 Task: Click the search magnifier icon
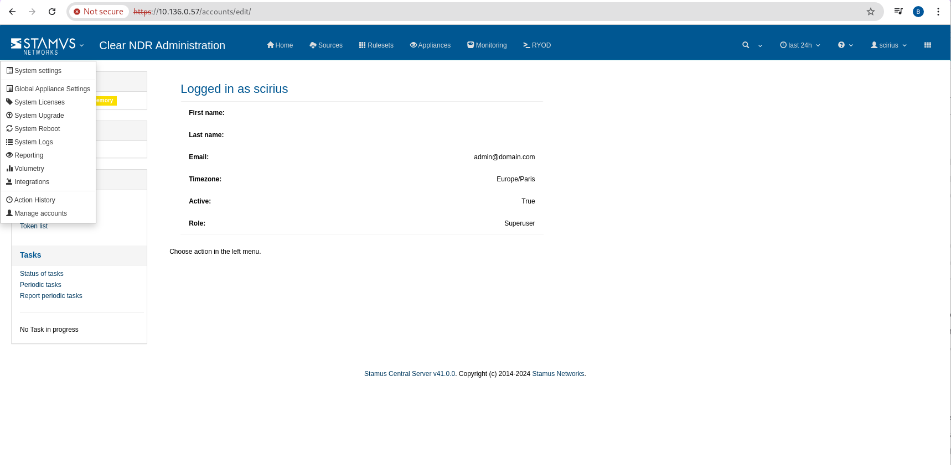[x=746, y=45]
